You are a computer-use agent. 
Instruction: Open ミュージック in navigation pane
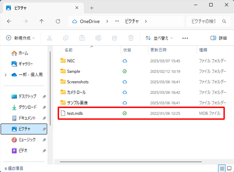(x=23, y=140)
